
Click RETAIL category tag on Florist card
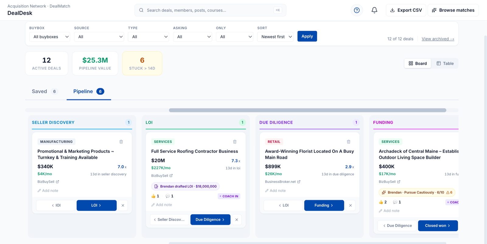[274, 142]
